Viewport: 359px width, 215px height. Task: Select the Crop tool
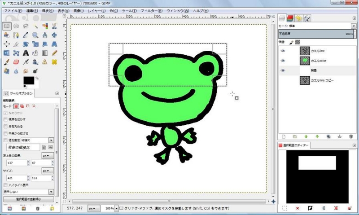(x=16, y=44)
